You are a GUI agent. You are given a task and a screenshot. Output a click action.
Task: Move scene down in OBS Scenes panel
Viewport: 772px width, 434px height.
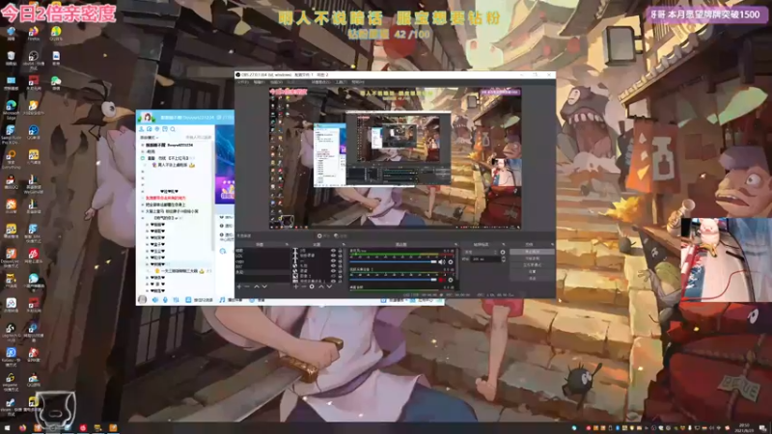coord(264,286)
